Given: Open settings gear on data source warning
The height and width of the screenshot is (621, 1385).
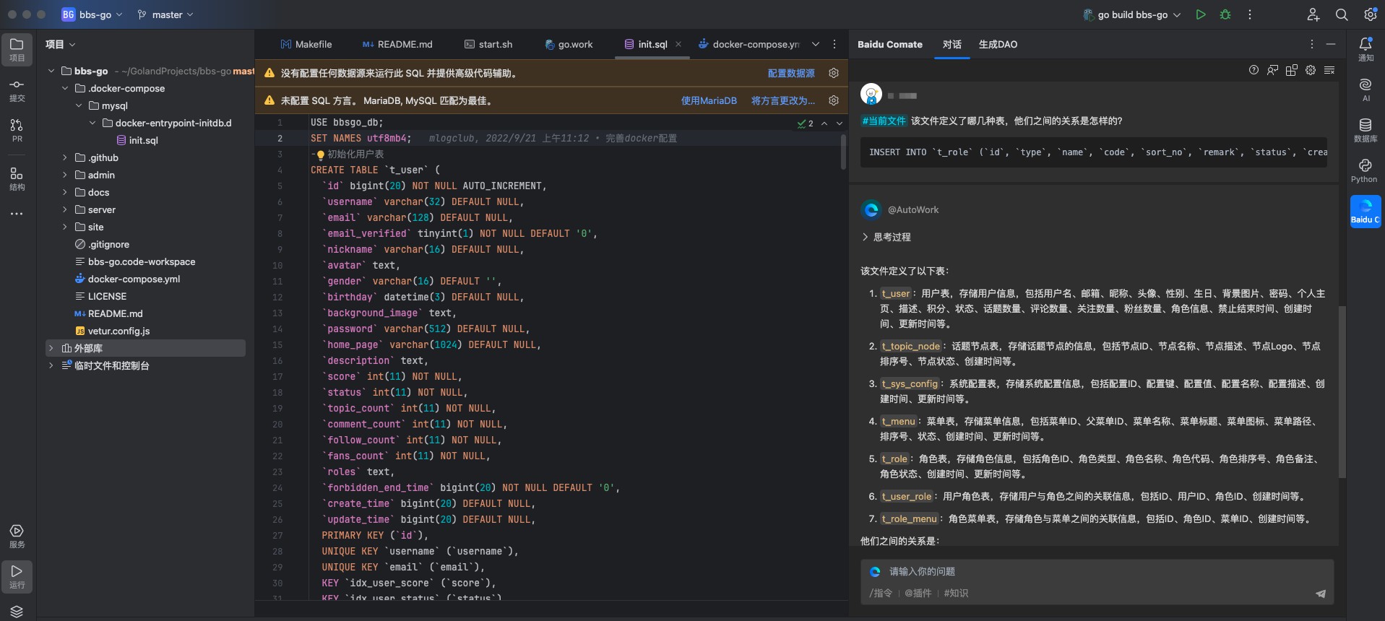Looking at the screenshot, I should pyautogui.click(x=834, y=73).
